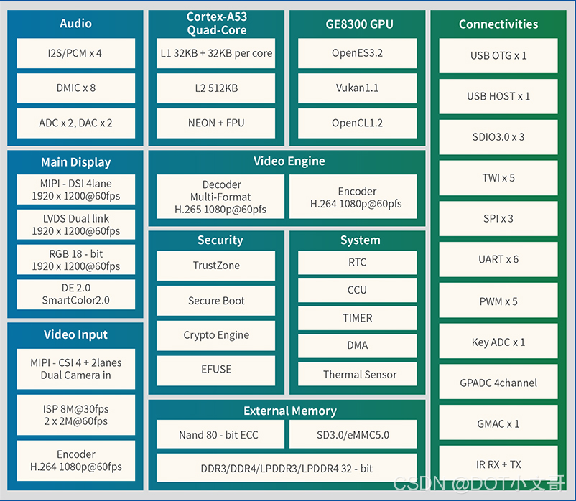Viewport: 576px width, 501px height.
Task: Click ADC x 2, DAC x 2 box
Action: point(75,123)
